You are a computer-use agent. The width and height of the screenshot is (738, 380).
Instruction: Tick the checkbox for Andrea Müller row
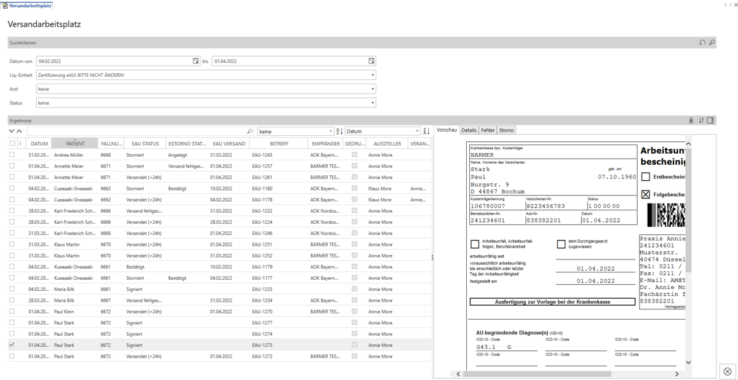pyautogui.click(x=12, y=155)
